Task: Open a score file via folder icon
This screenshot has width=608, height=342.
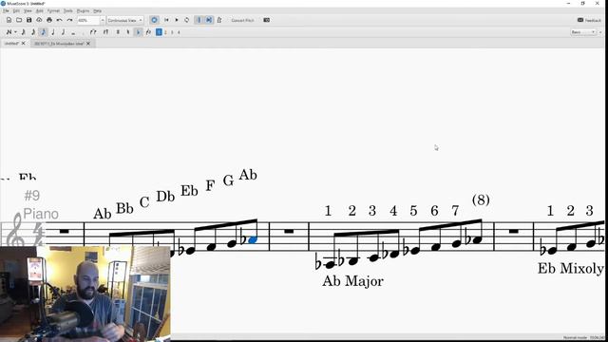Action: pos(19,20)
